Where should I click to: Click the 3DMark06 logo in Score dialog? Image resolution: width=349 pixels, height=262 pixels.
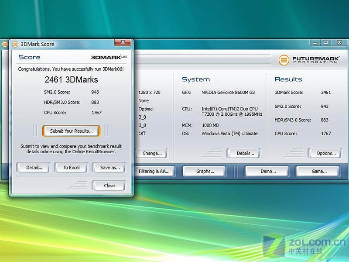(109, 57)
